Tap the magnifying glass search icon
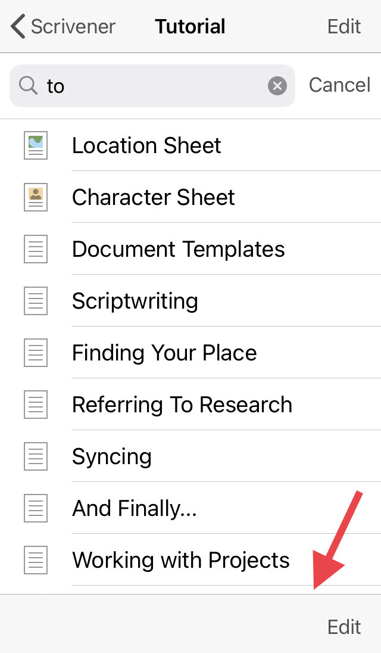381x653 pixels. (29, 86)
